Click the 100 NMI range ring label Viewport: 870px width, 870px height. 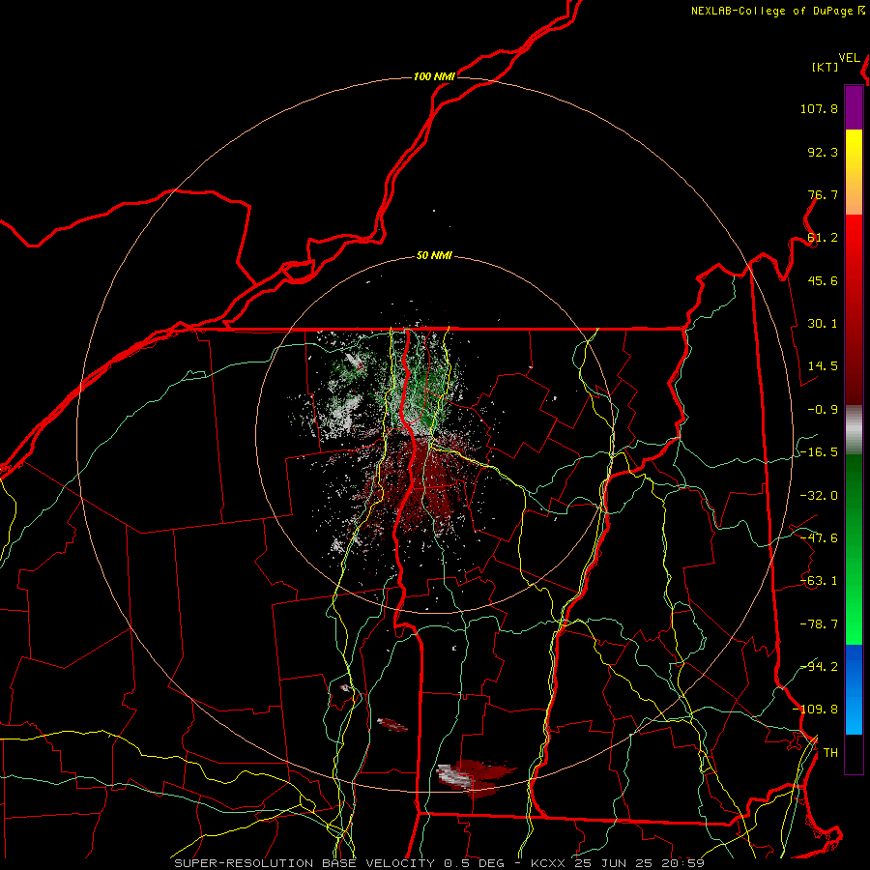pos(434,76)
